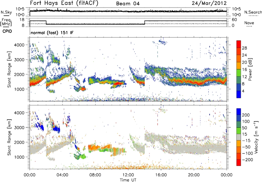Click the Velocity [m s-1] colorbar label
The image size is (262, 182).
click(x=256, y=137)
